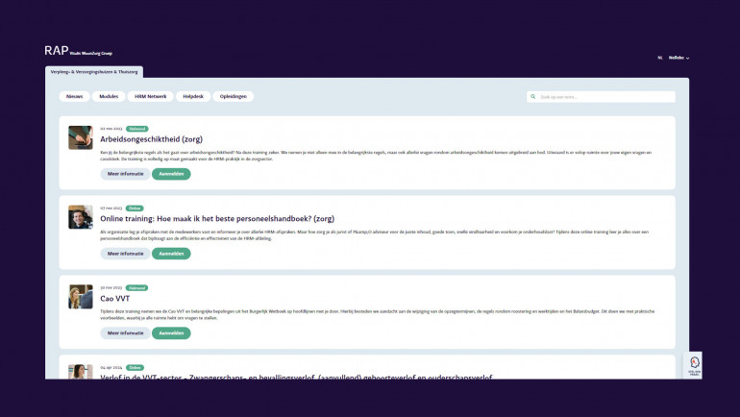Open the Nelleke user dropdown
This screenshot has height=417, width=740.
(x=678, y=58)
